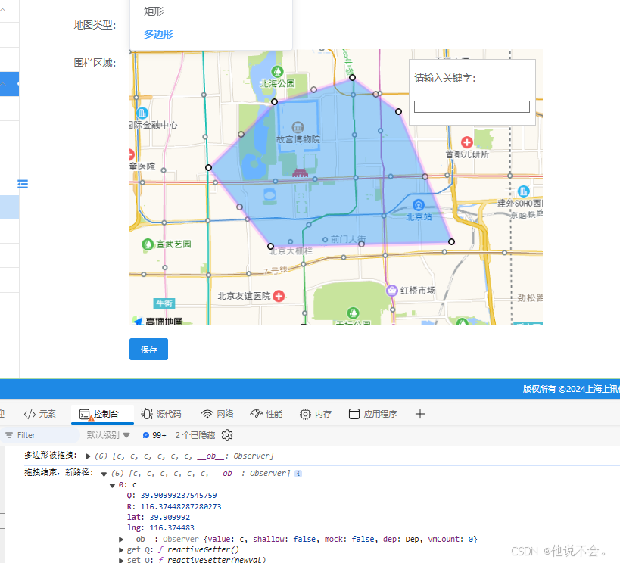This screenshot has width=620, height=563.
Task: Expand the get Q reactiveGetter entry
Action: pos(120,549)
